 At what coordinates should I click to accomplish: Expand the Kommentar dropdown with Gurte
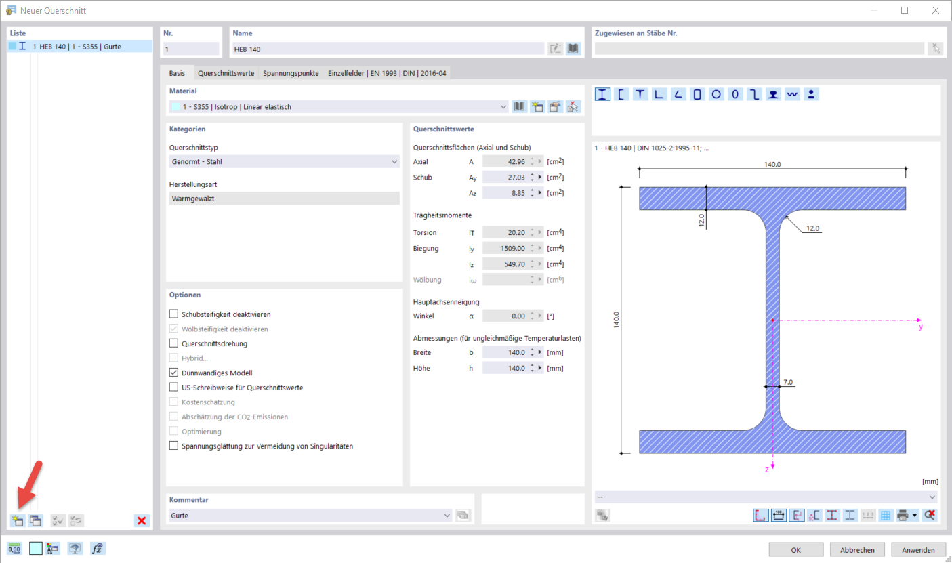coord(447,516)
